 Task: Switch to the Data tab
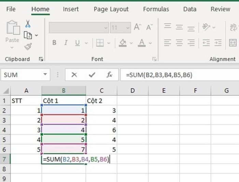(190, 9)
